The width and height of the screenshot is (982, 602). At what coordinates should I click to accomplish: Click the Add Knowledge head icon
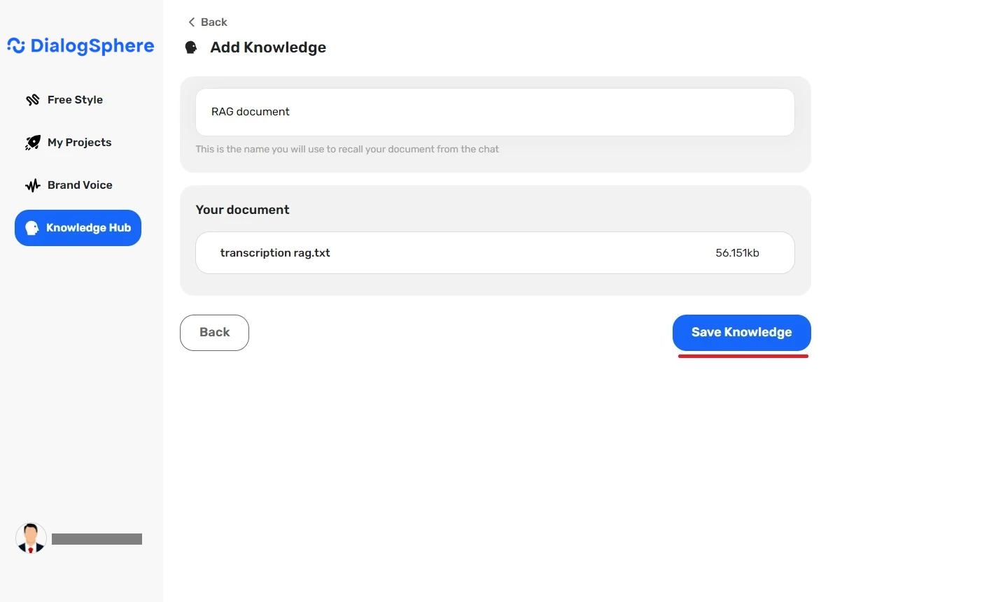(190, 47)
